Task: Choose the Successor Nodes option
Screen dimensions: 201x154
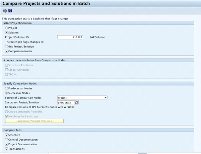Action: 7,93
